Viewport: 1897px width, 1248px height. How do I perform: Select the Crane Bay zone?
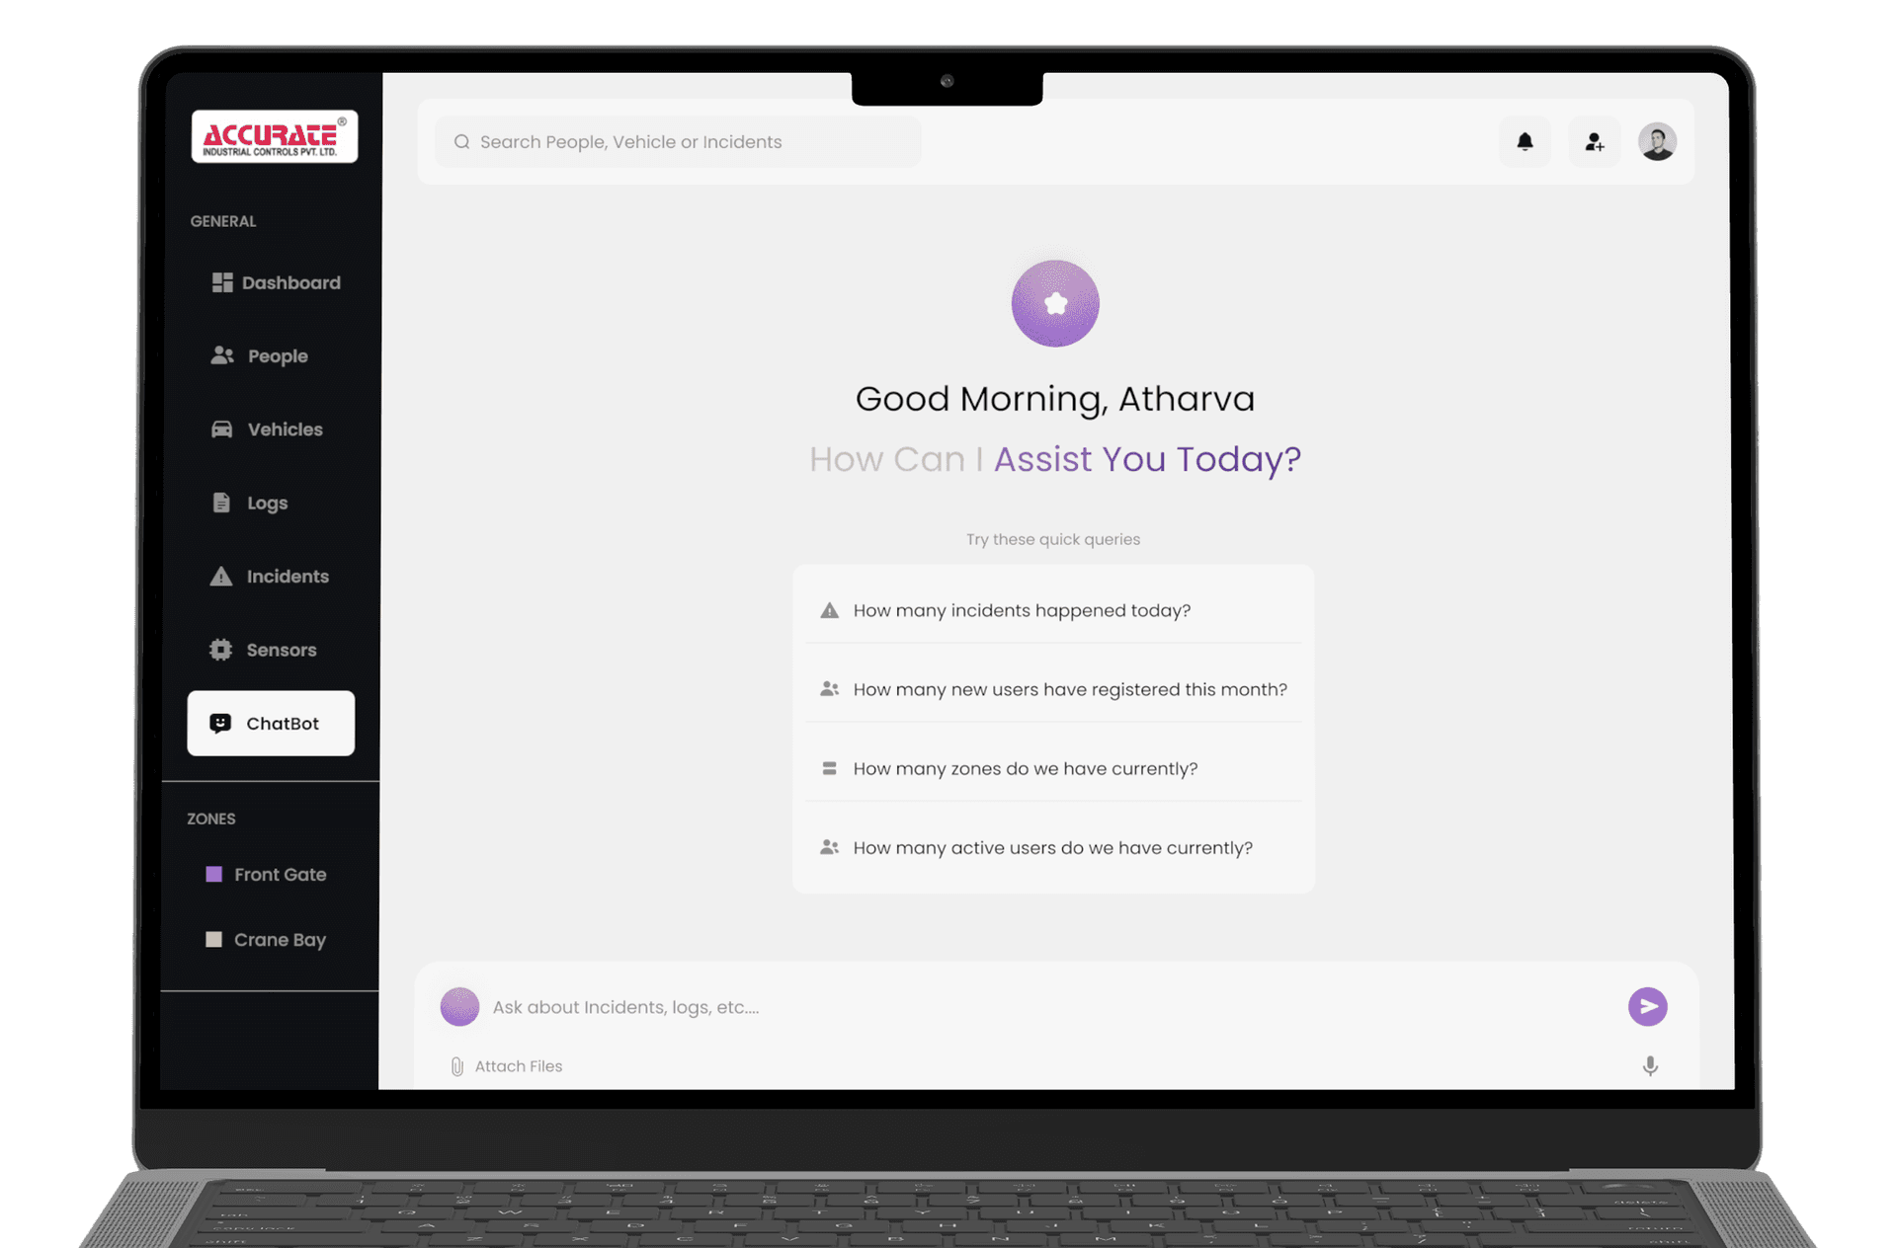[266, 940]
